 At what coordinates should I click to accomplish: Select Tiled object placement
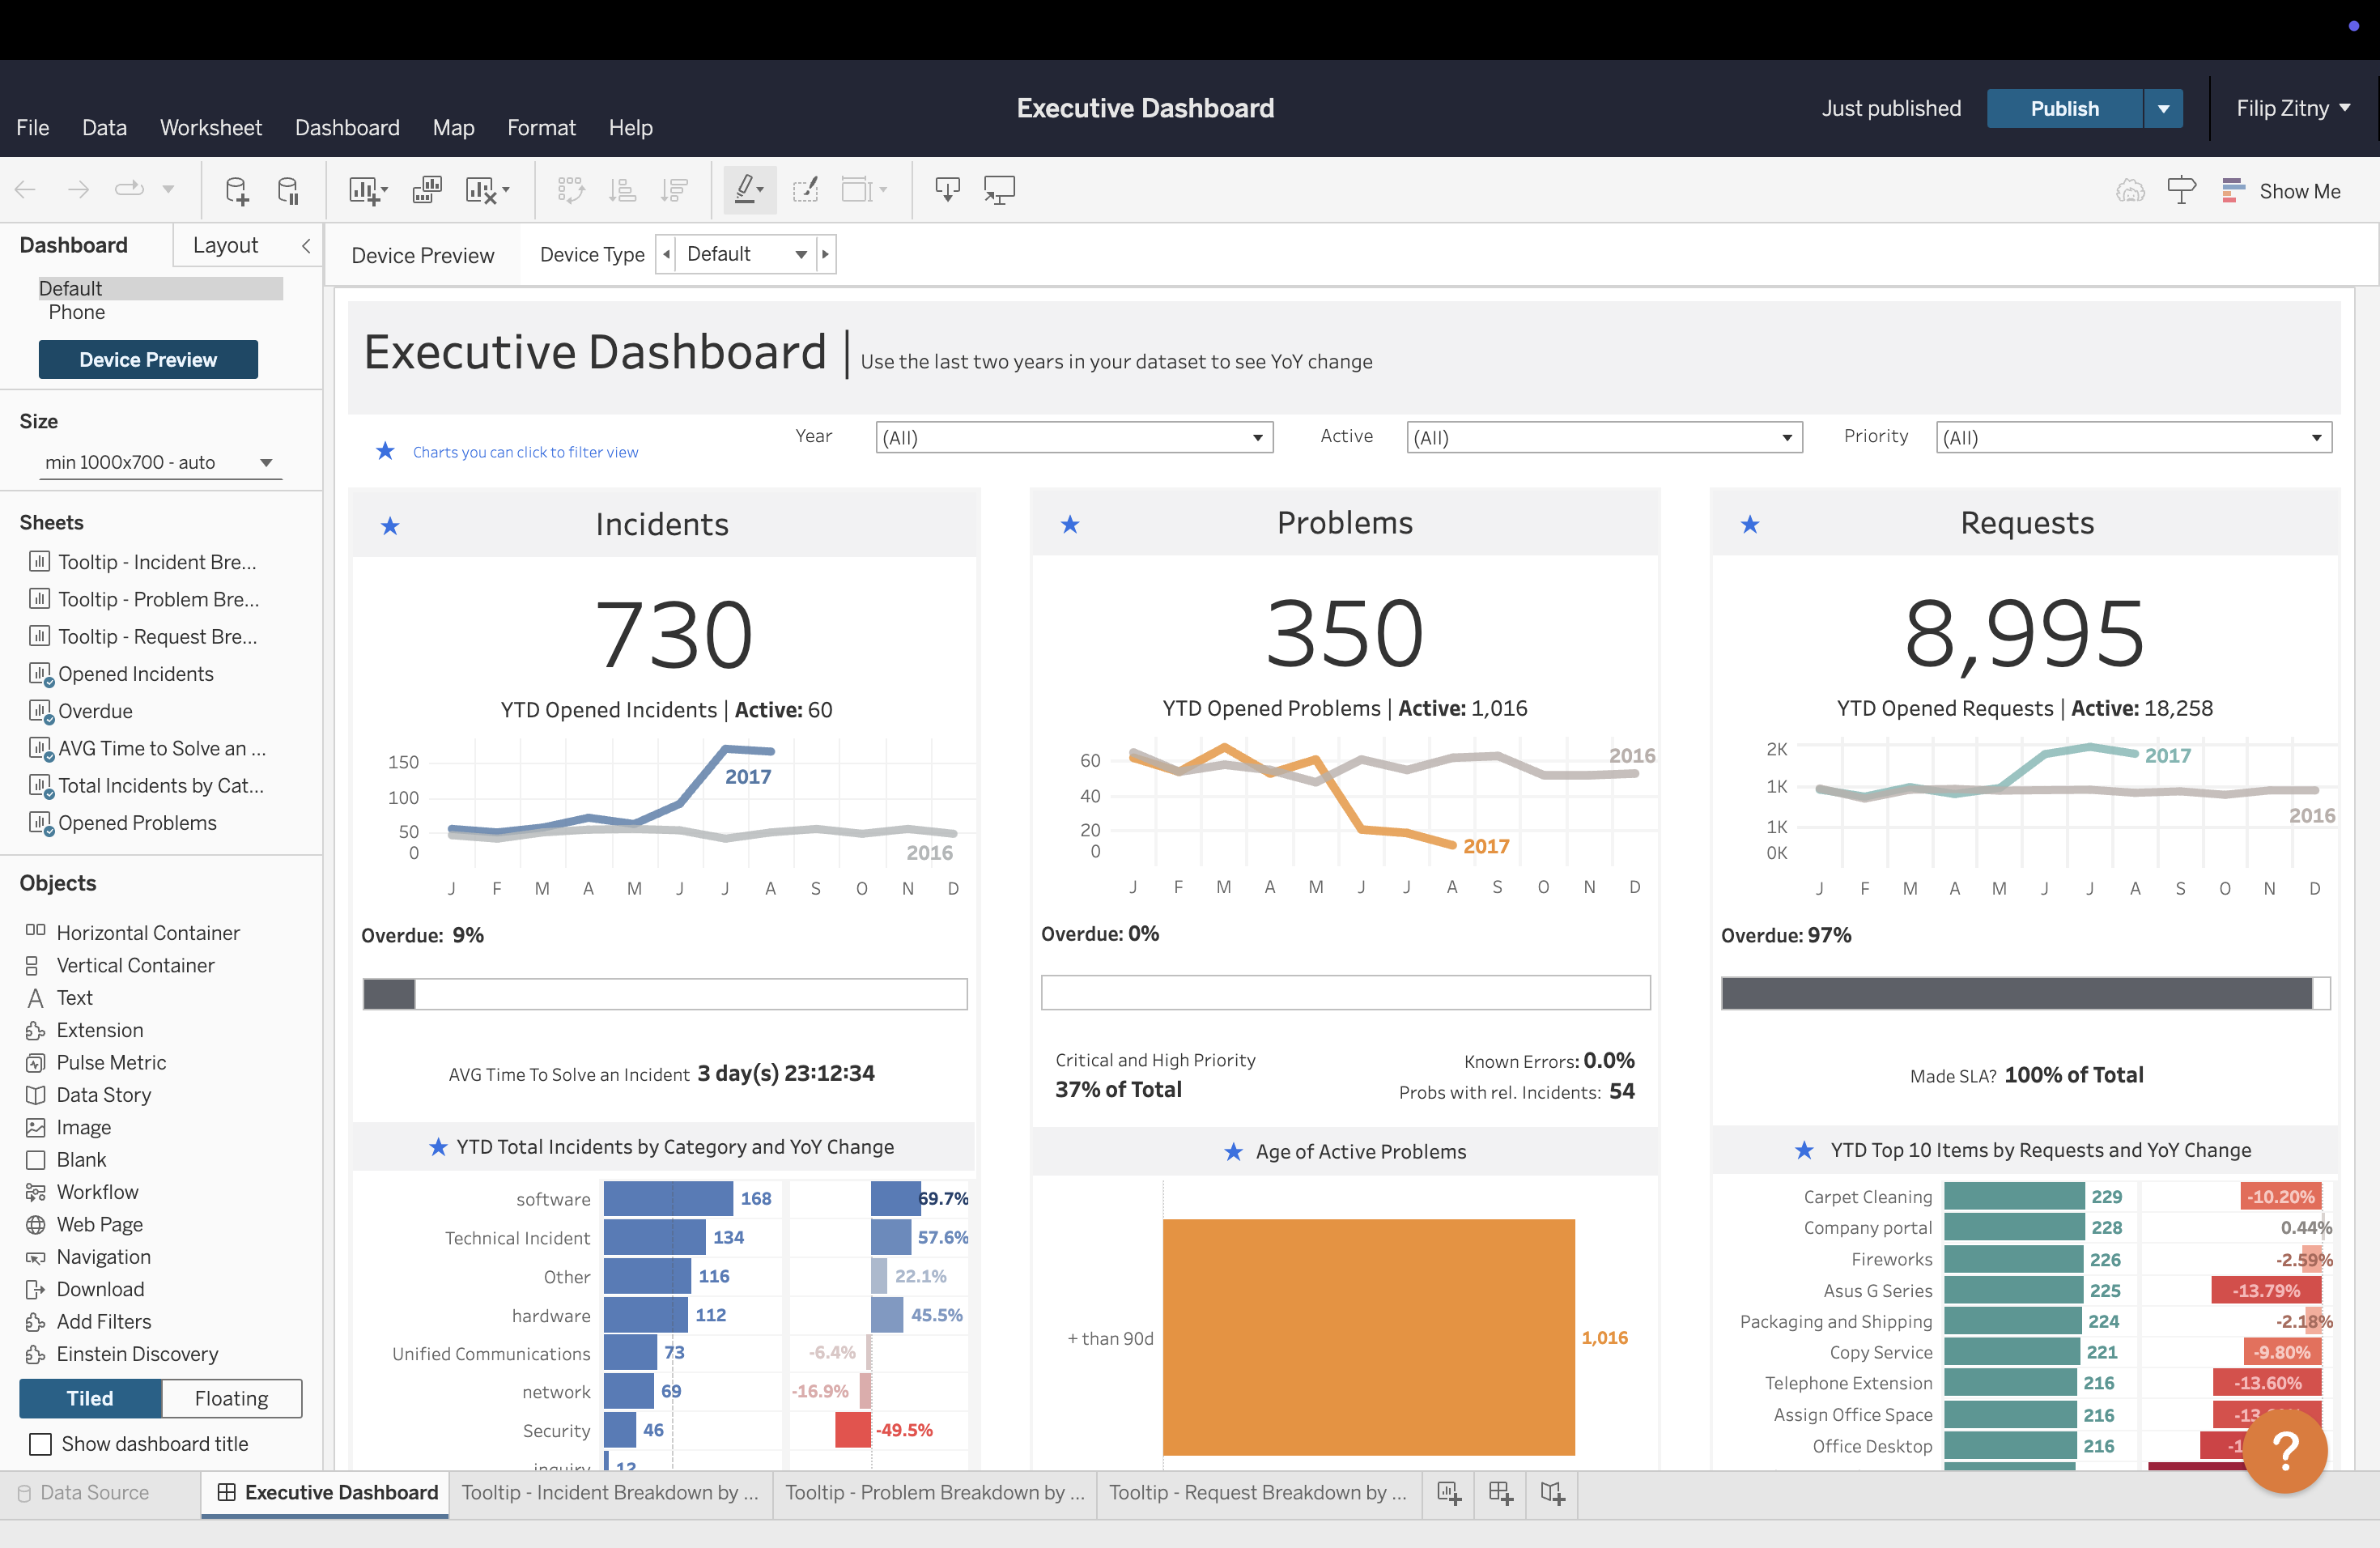(90, 1398)
